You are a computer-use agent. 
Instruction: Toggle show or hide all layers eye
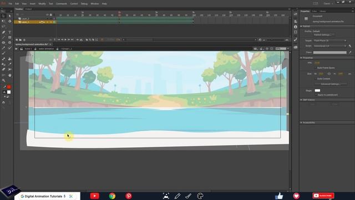pyautogui.click(x=47, y=15)
